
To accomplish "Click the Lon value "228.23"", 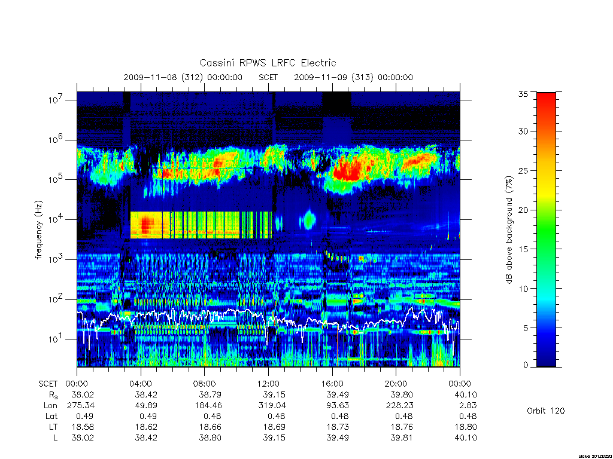I will [x=399, y=406].
